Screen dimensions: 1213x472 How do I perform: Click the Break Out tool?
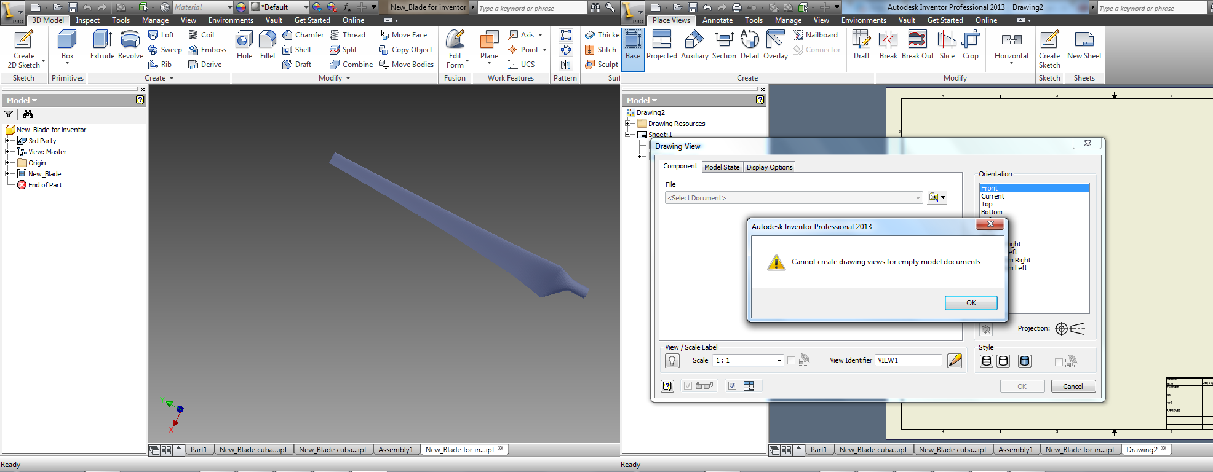[918, 45]
